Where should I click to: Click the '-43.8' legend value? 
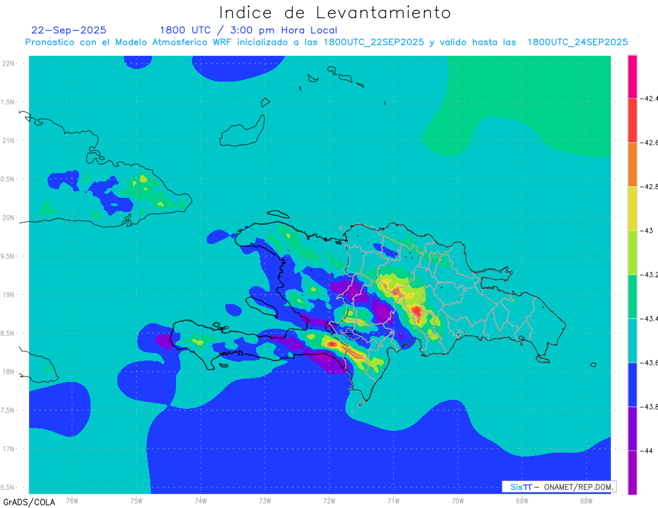[649, 406]
